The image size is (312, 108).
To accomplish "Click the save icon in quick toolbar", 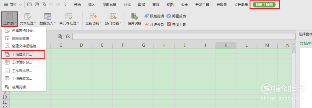I will [29, 5].
